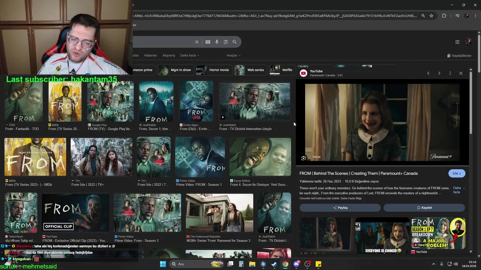Click the zoom magnifier in address bar
Viewport: 481px width, 270px height.
tap(423, 16)
